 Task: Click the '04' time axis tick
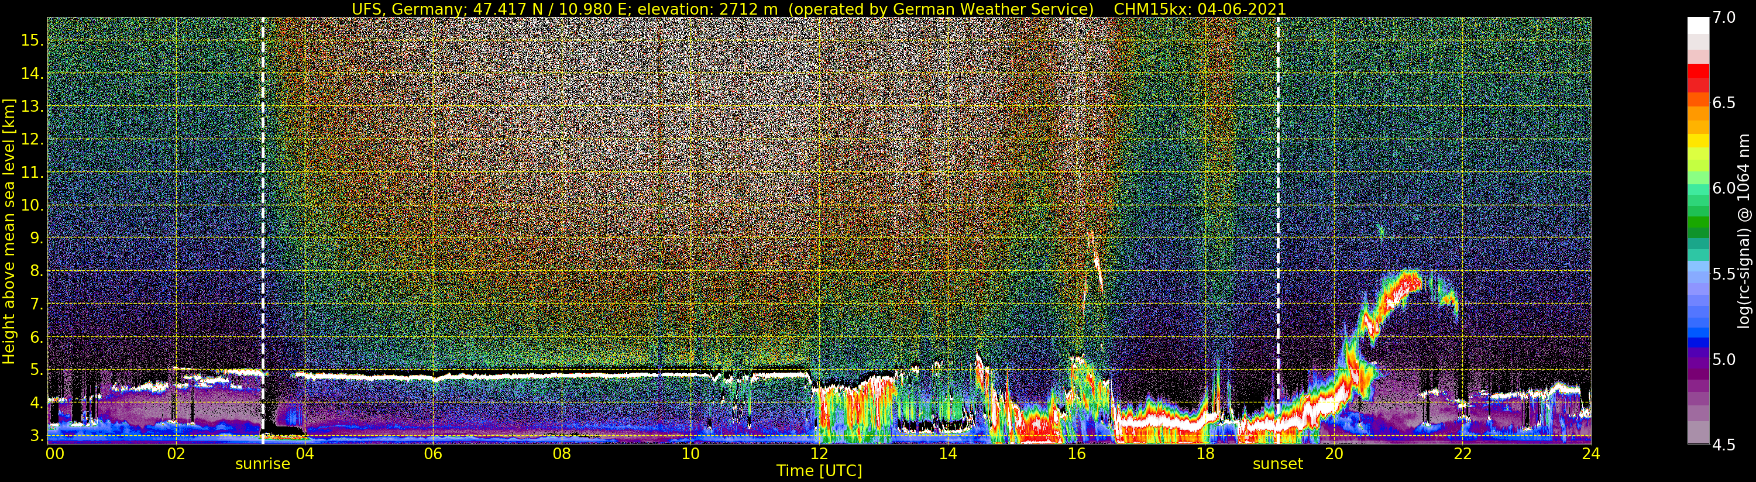tap(305, 454)
